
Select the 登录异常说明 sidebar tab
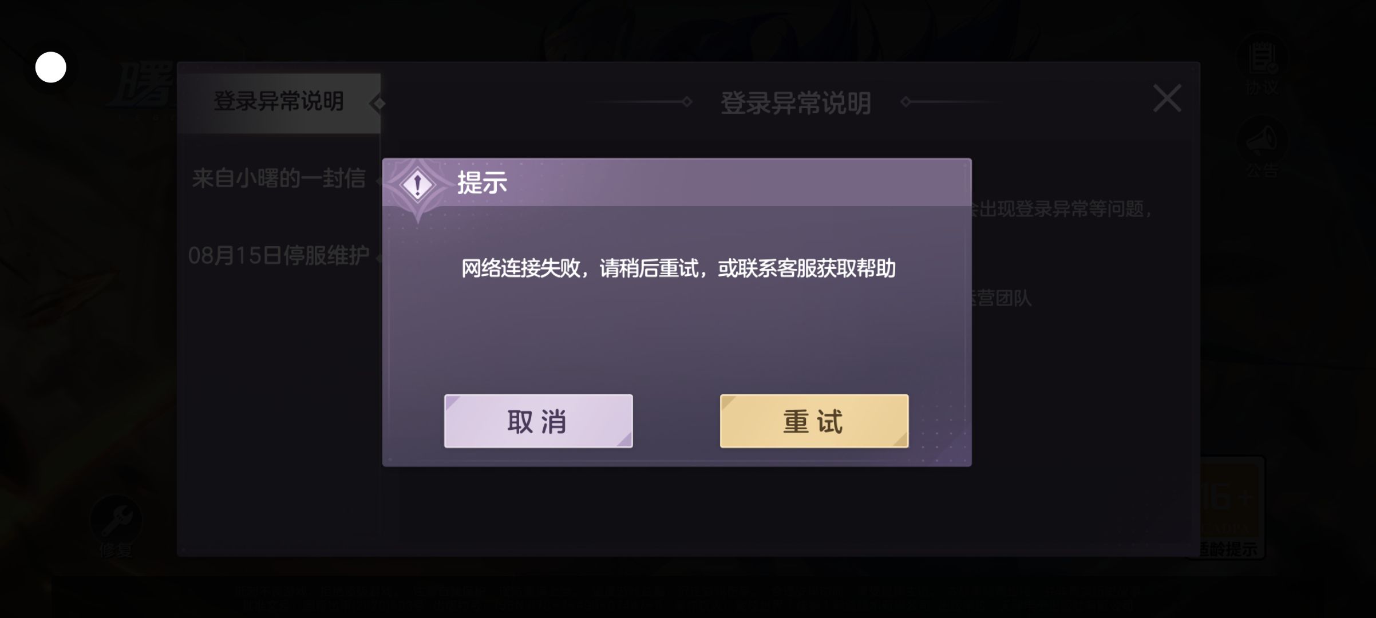coord(279,102)
